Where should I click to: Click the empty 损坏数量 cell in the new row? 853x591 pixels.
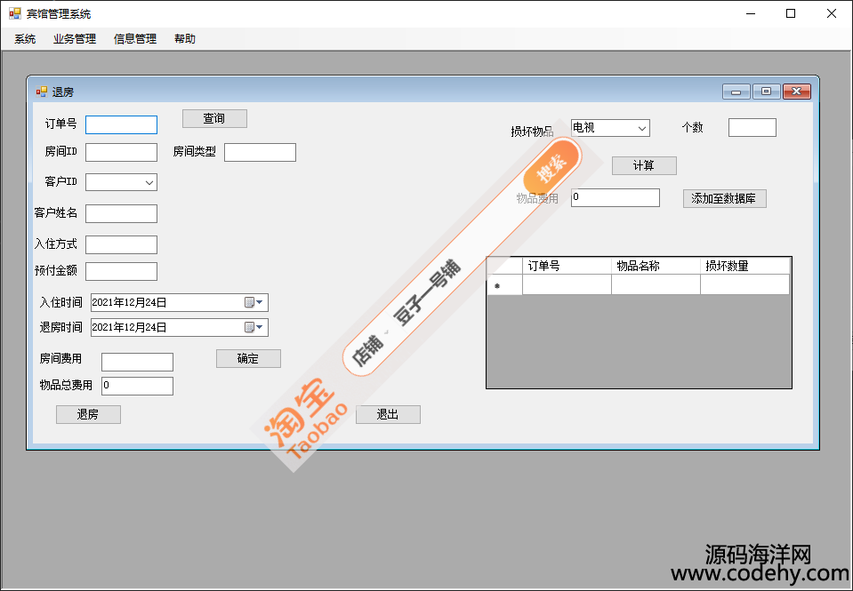coord(744,285)
